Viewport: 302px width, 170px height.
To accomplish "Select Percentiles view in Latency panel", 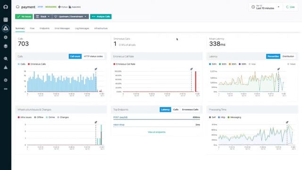I will pyautogui.click(x=273, y=56).
